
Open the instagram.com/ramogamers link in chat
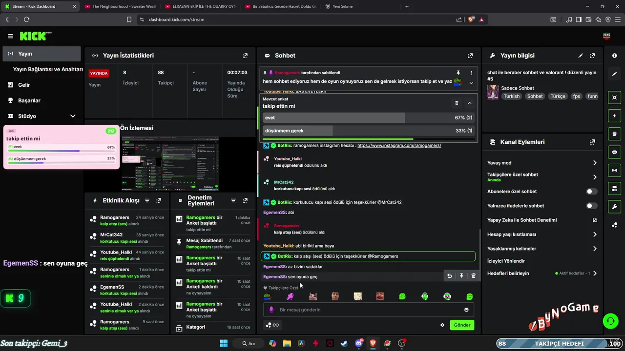click(x=399, y=145)
